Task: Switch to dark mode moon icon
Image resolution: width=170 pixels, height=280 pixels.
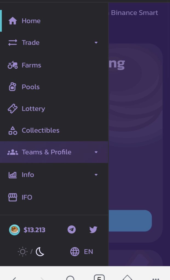Action: (40, 252)
